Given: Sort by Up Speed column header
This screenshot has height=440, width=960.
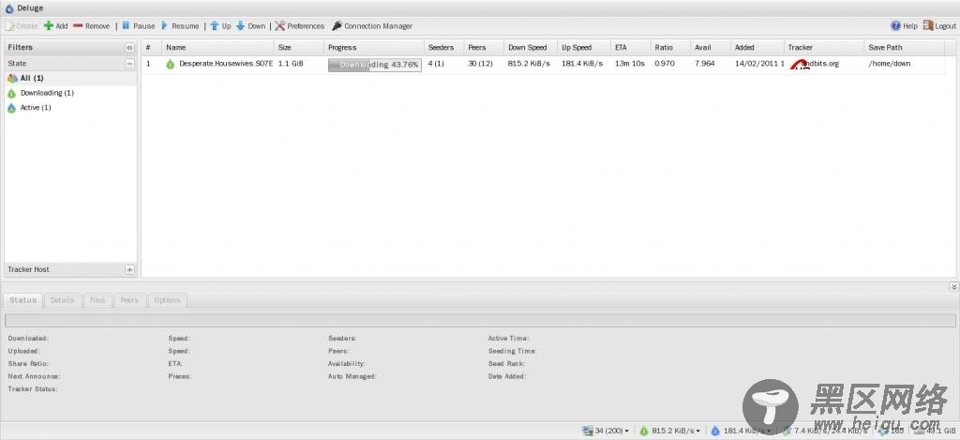Looking at the screenshot, I should 584,47.
